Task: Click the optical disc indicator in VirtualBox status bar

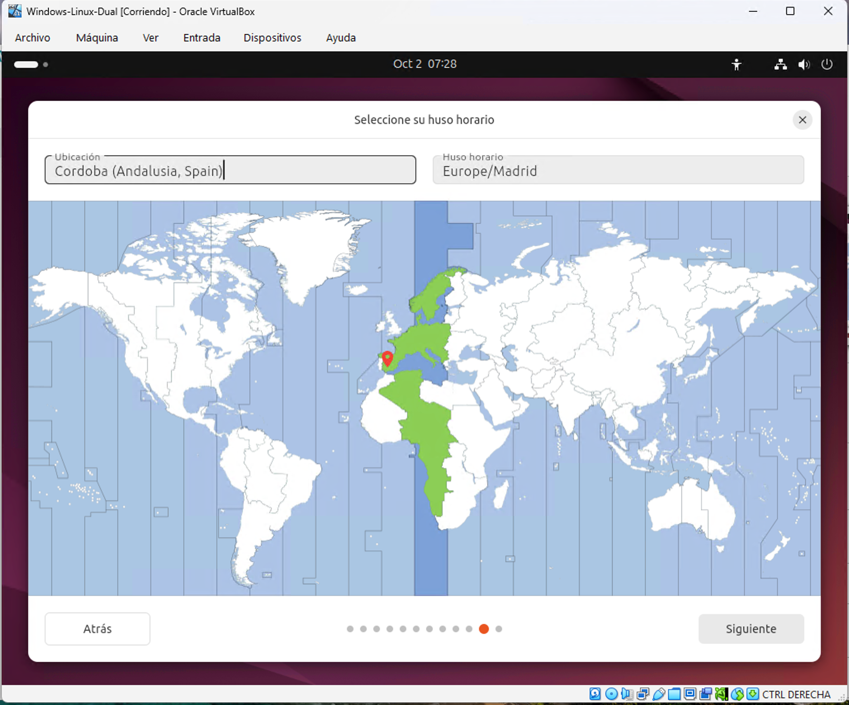Action: (612, 694)
